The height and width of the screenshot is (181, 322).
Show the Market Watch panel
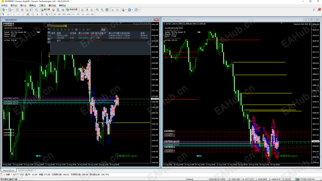[17, 10]
